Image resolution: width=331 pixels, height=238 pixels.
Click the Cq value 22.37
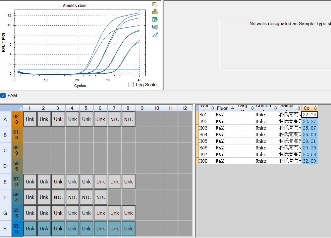click(309, 121)
